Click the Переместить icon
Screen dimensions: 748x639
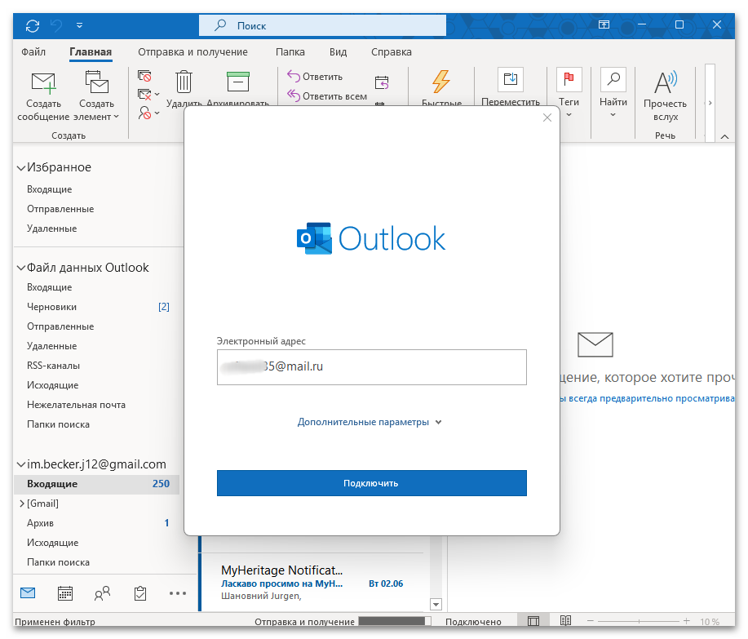[x=511, y=79]
